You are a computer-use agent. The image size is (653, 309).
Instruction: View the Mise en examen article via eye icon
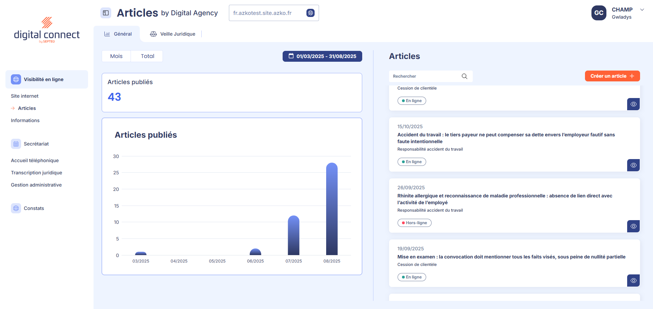click(x=633, y=281)
